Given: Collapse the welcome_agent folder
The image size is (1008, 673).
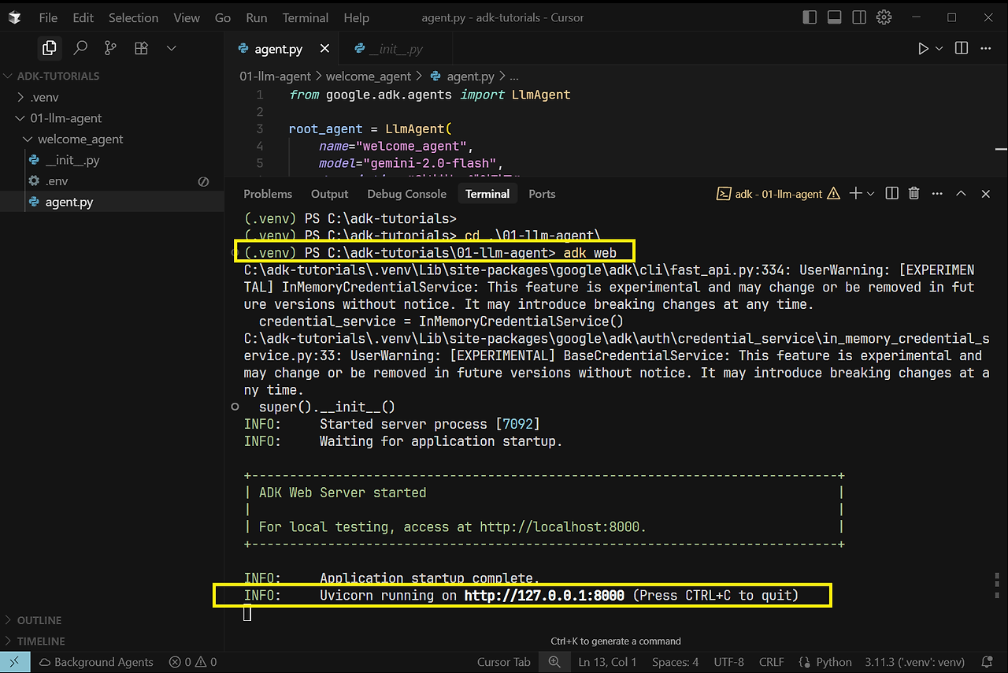Looking at the screenshot, I should pyautogui.click(x=80, y=139).
